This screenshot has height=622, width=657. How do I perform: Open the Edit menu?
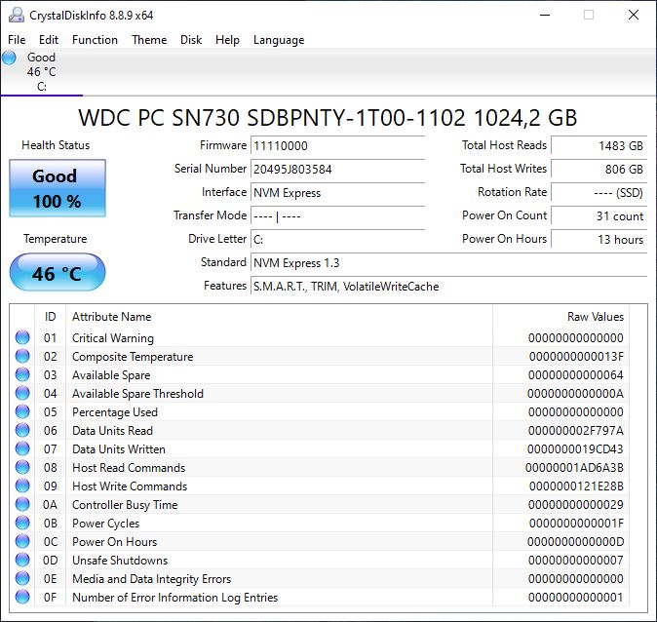[49, 40]
